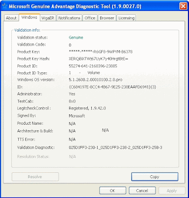Click the disabled Apply button
The height and width of the screenshot is (198, 189).
[172, 191]
